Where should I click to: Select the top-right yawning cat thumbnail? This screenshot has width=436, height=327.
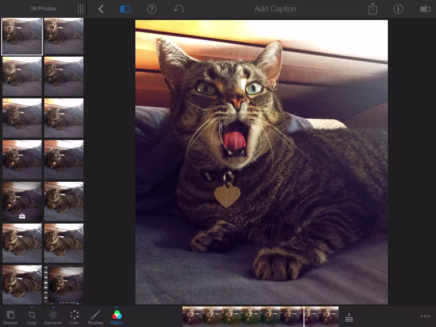[64, 36]
